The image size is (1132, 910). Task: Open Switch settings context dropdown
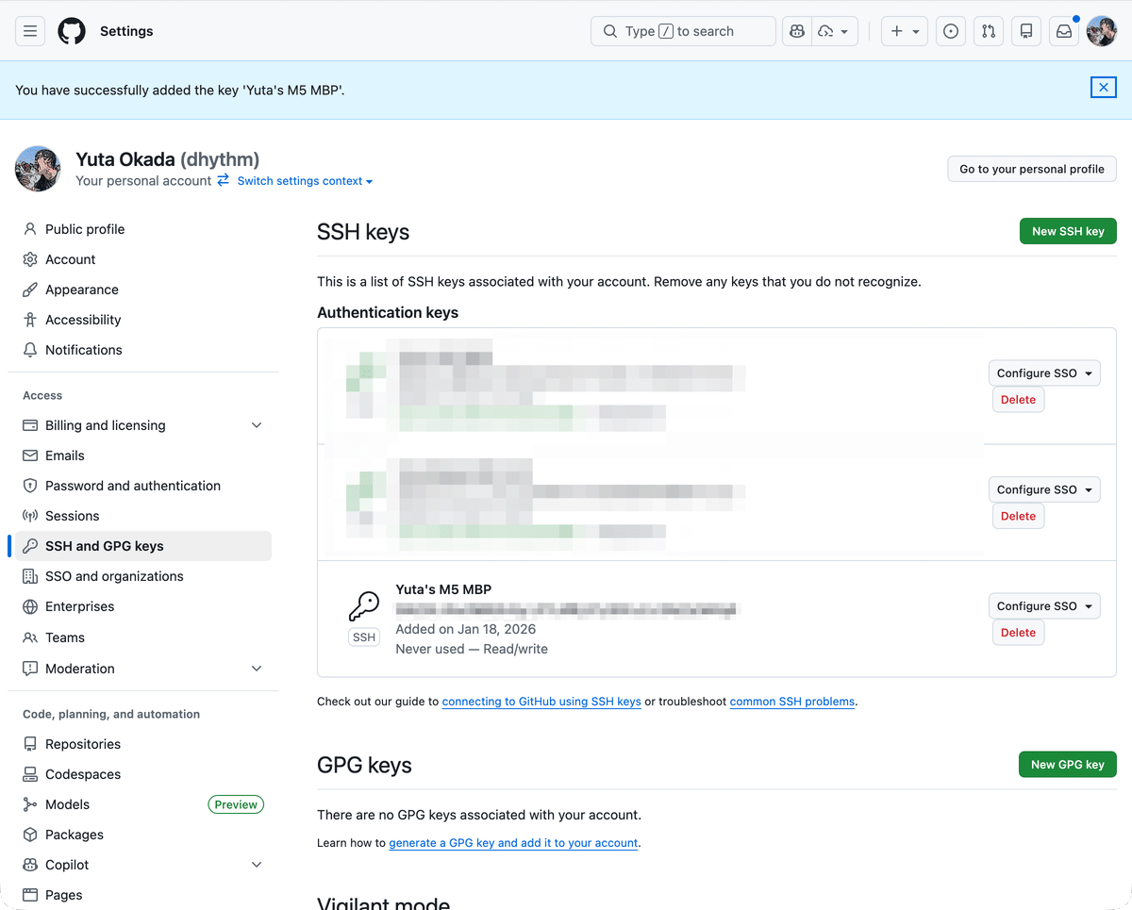point(305,181)
